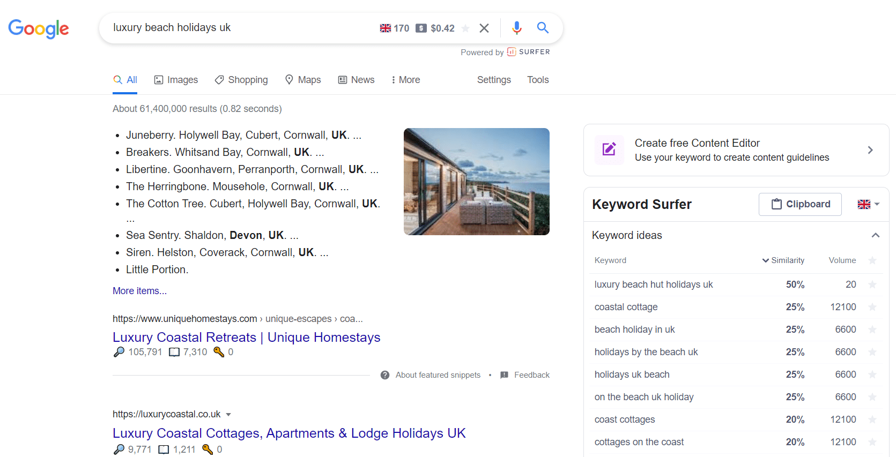Click the Content Editor pencil icon
Image resolution: width=896 pixels, height=457 pixels.
click(x=609, y=149)
